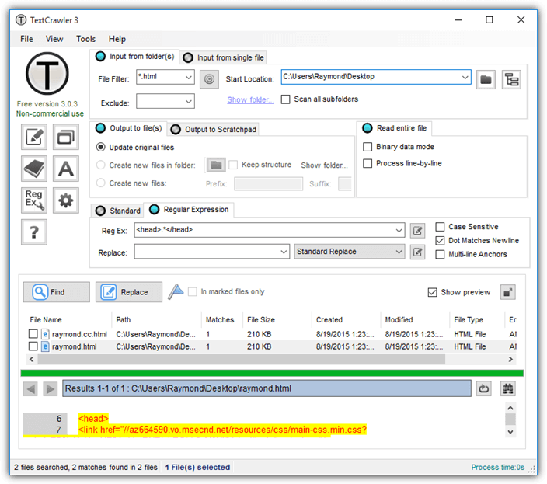
Task: Enable Multi-line Anchors checkbox
Action: click(440, 255)
